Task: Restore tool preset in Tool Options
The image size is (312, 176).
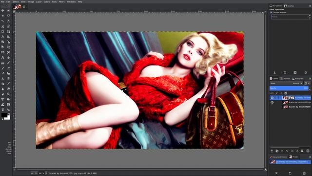Action: click(285, 72)
